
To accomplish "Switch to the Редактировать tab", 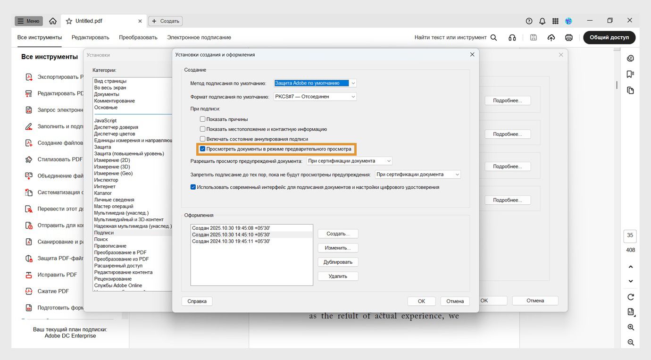I will point(91,37).
